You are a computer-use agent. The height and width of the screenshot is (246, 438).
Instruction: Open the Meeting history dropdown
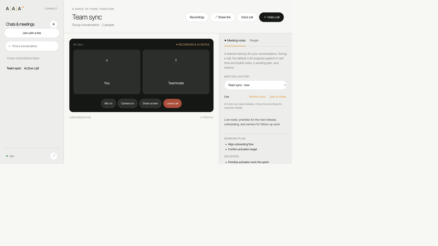click(256, 85)
